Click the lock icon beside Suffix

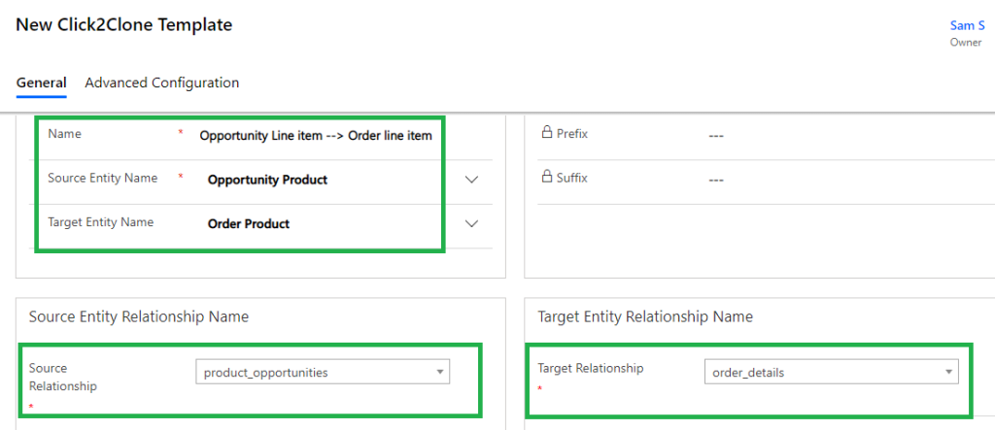[x=546, y=178]
